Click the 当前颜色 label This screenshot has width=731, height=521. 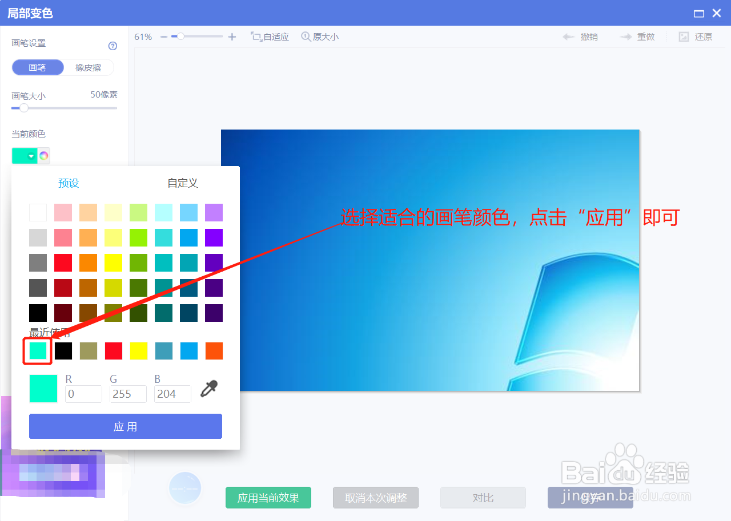29,134
